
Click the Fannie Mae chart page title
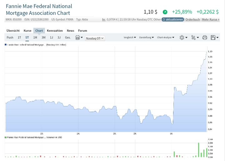pos(39,10)
